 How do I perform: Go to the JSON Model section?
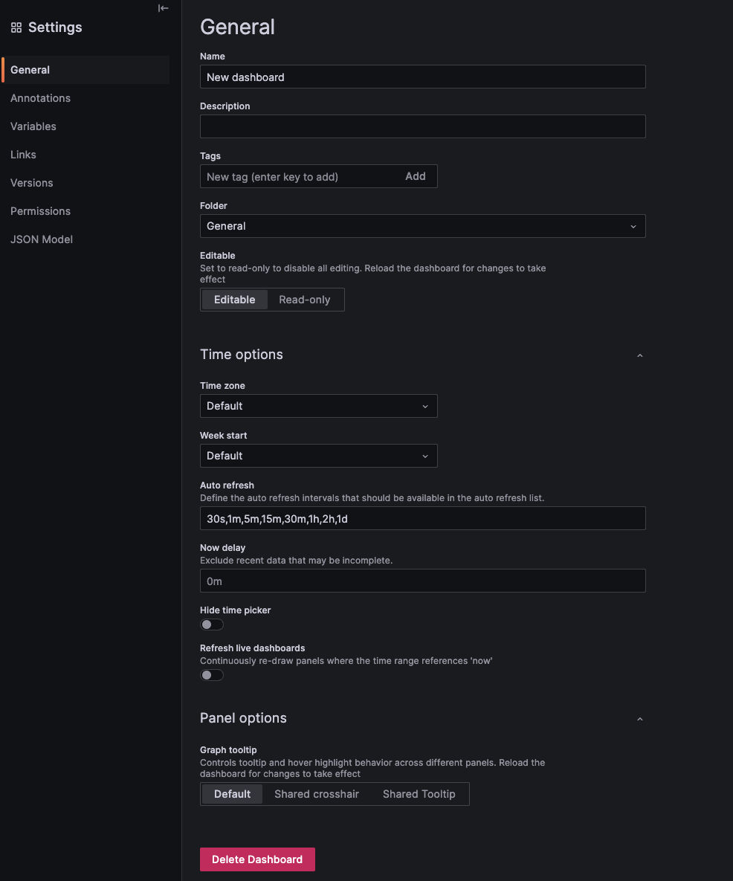coord(42,239)
